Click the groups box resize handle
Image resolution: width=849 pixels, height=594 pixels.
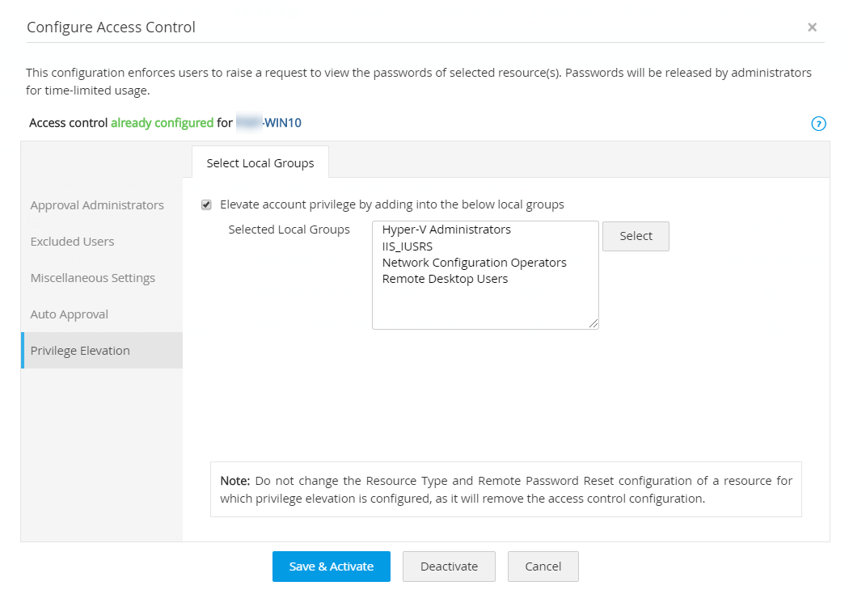[x=594, y=324]
